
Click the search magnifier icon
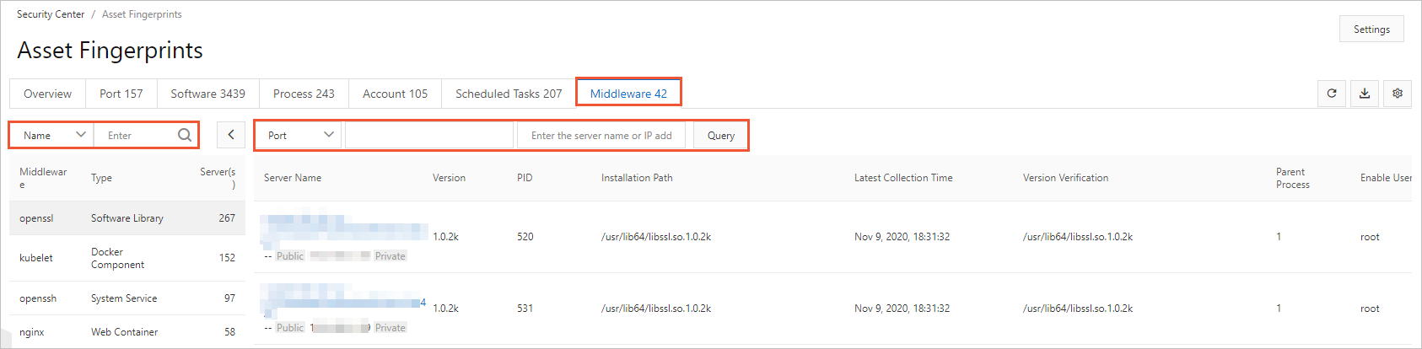(x=185, y=135)
